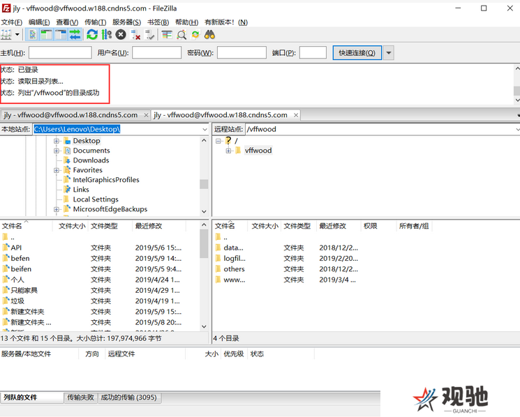Toggle remote directory tree display icon

pyautogui.click(x=61, y=34)
